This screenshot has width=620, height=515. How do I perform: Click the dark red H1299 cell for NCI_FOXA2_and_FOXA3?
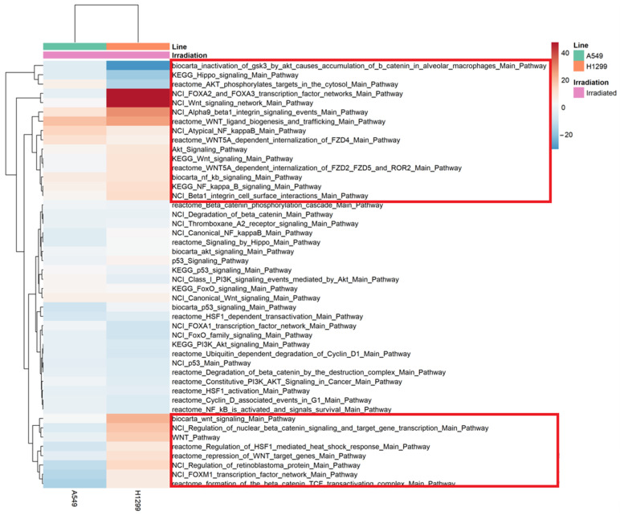tap(137, 94)
